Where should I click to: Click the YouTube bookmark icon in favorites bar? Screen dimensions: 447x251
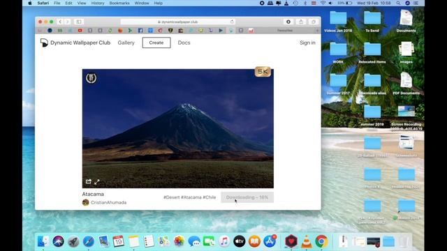coord(80,31)
